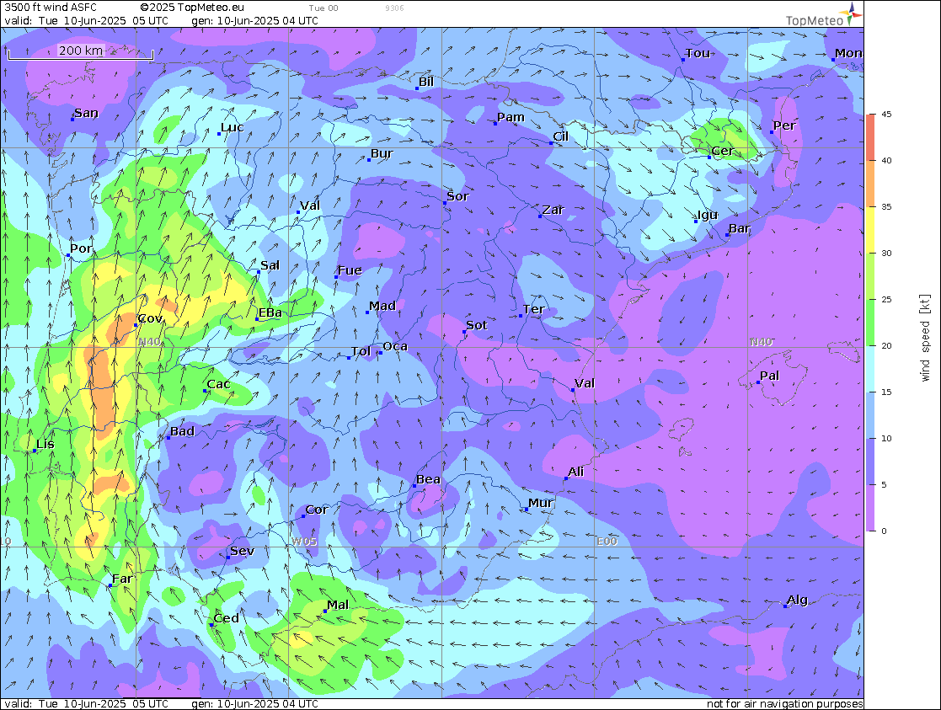The image size is (941, 710).
Task: Choose the "Pal" label on Mallorca
Action: click(x=769, y=376)
